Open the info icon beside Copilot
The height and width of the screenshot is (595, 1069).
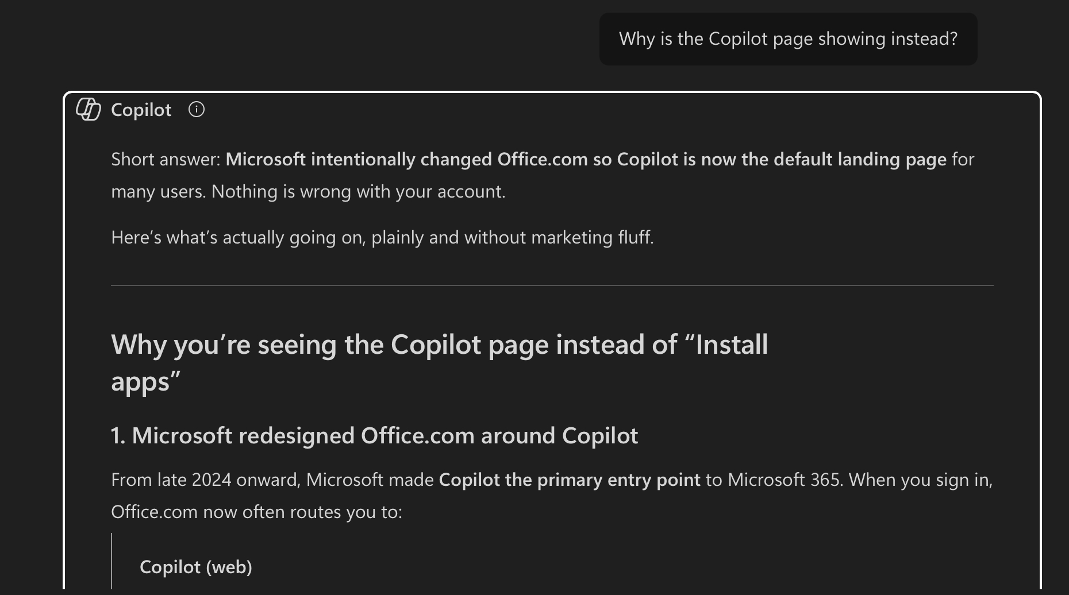(x=197, y=109)
